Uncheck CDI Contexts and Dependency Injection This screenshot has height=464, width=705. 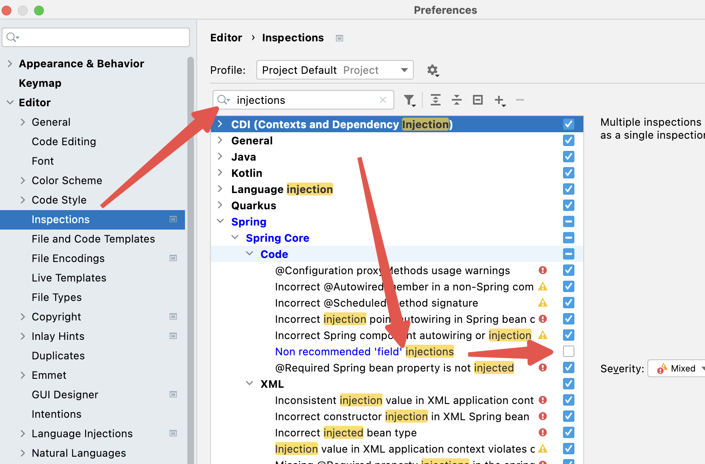pyautogui.click(x=569, y=124)
